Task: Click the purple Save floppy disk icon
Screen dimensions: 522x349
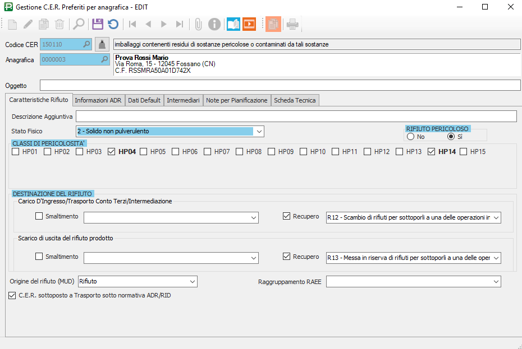Action: (x=98, y=24)
